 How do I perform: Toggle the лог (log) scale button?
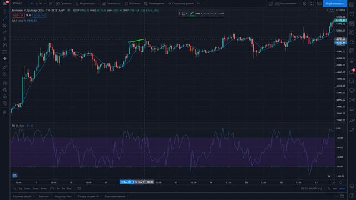tap(335, 188)
